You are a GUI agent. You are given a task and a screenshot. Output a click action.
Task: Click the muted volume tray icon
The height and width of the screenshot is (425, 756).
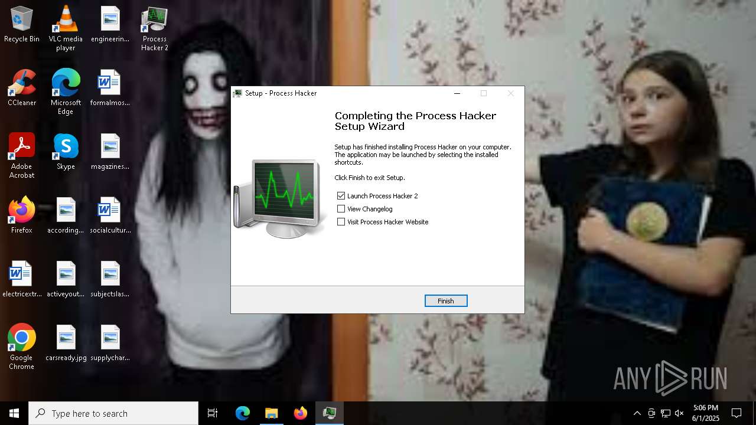(679, 413)
